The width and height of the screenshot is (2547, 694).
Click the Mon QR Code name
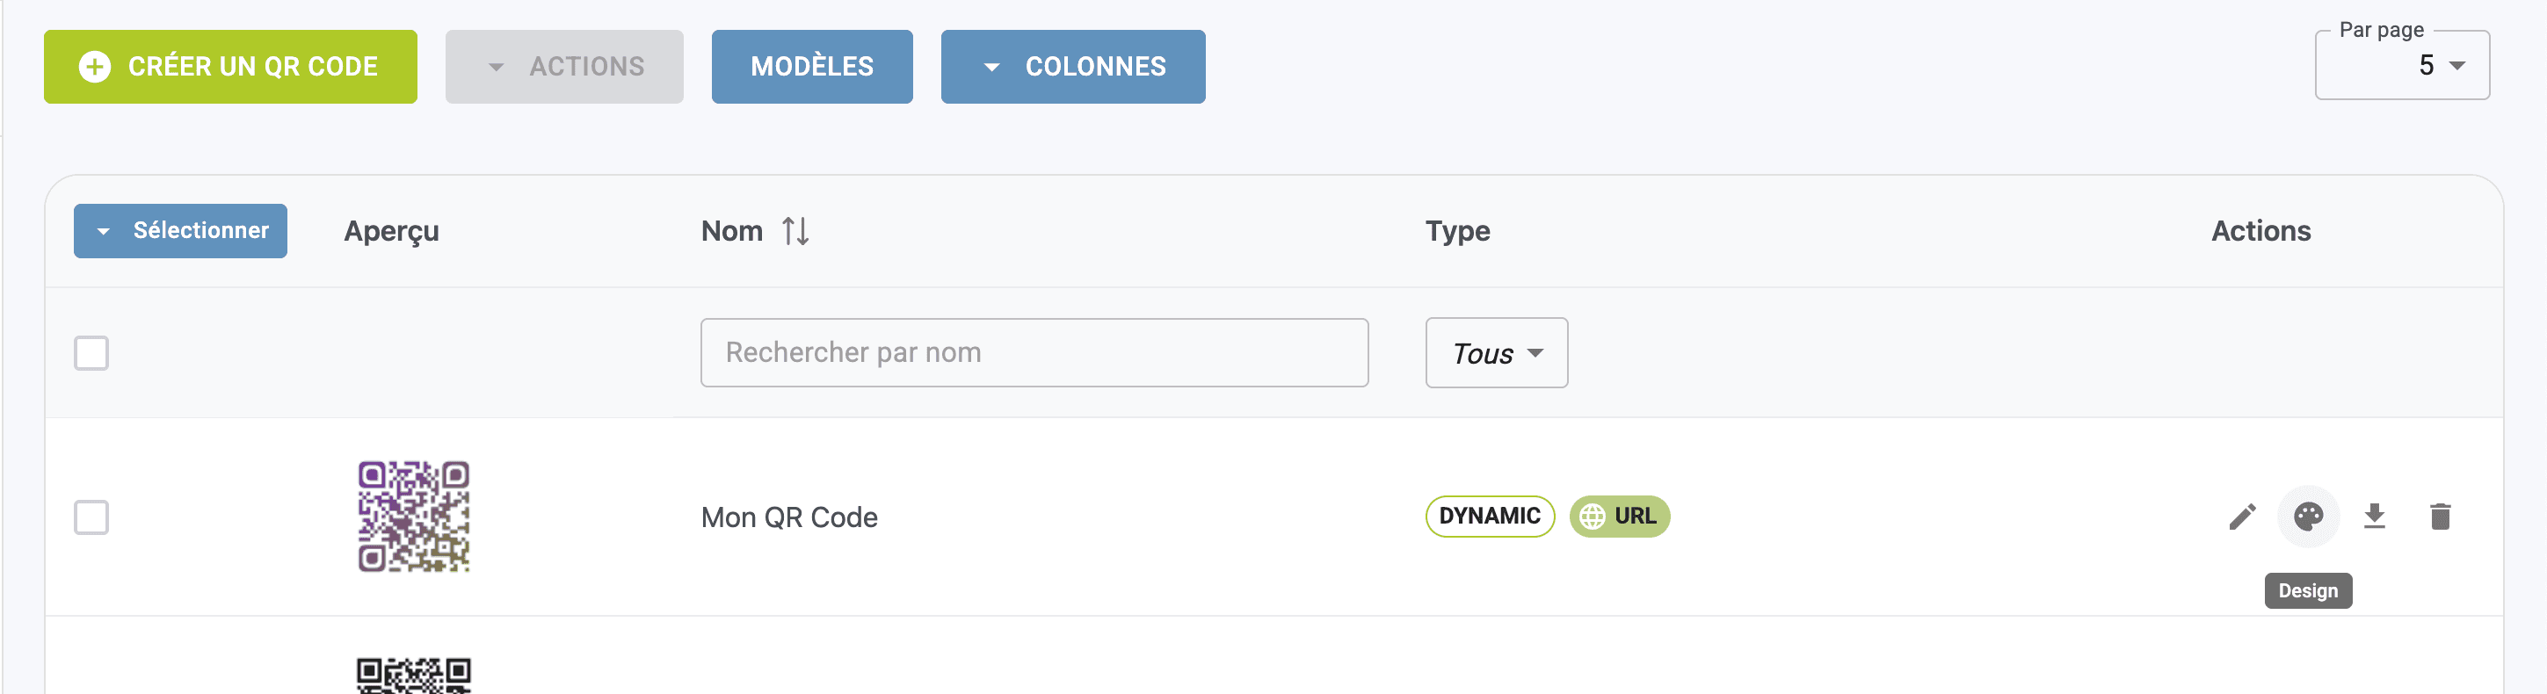[x=789, y=517]
